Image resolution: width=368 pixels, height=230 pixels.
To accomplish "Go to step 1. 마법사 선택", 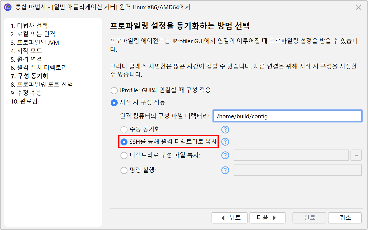I will tap(29, 26).
